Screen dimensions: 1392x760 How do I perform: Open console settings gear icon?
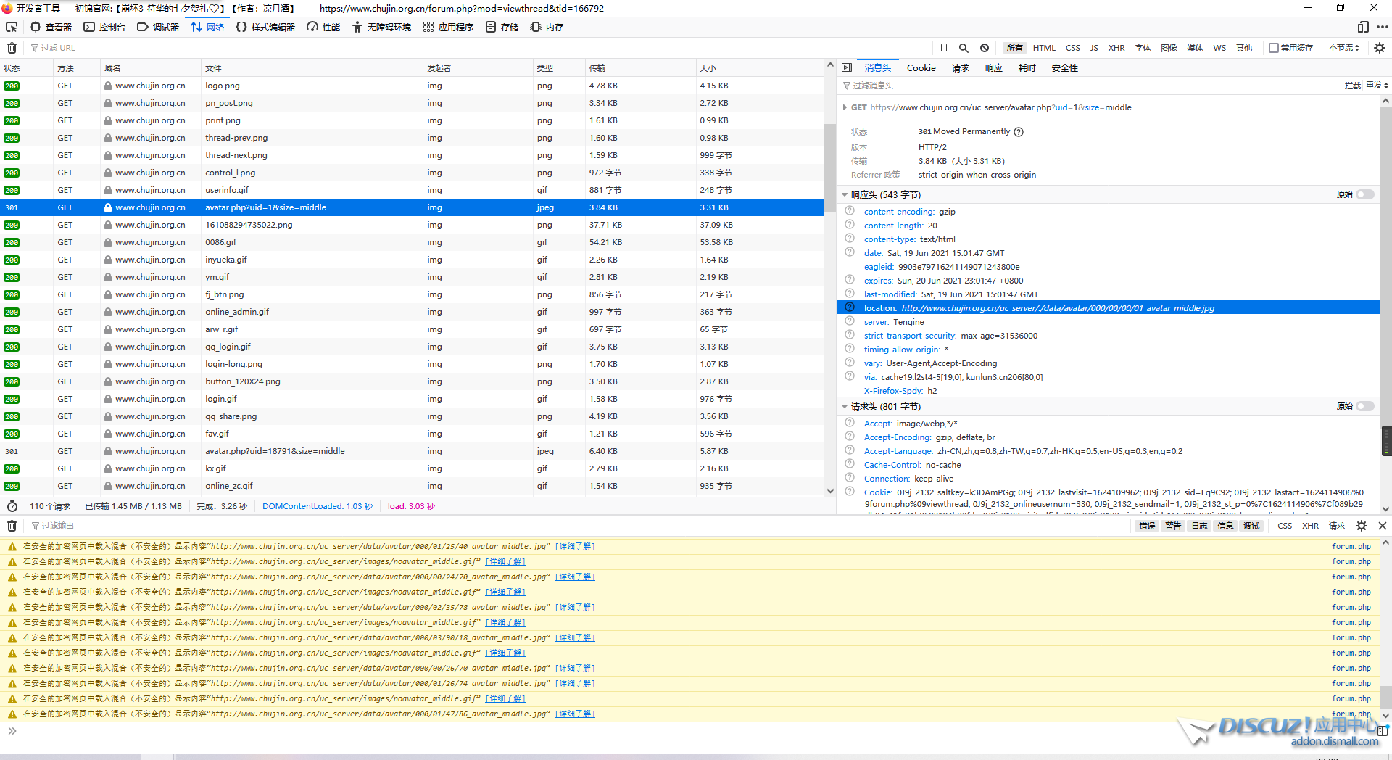click(x=1362, y=526)
